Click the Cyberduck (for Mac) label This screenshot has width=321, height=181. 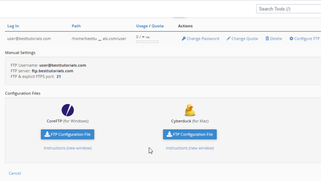pyautogui.click(x=190, y=121)
